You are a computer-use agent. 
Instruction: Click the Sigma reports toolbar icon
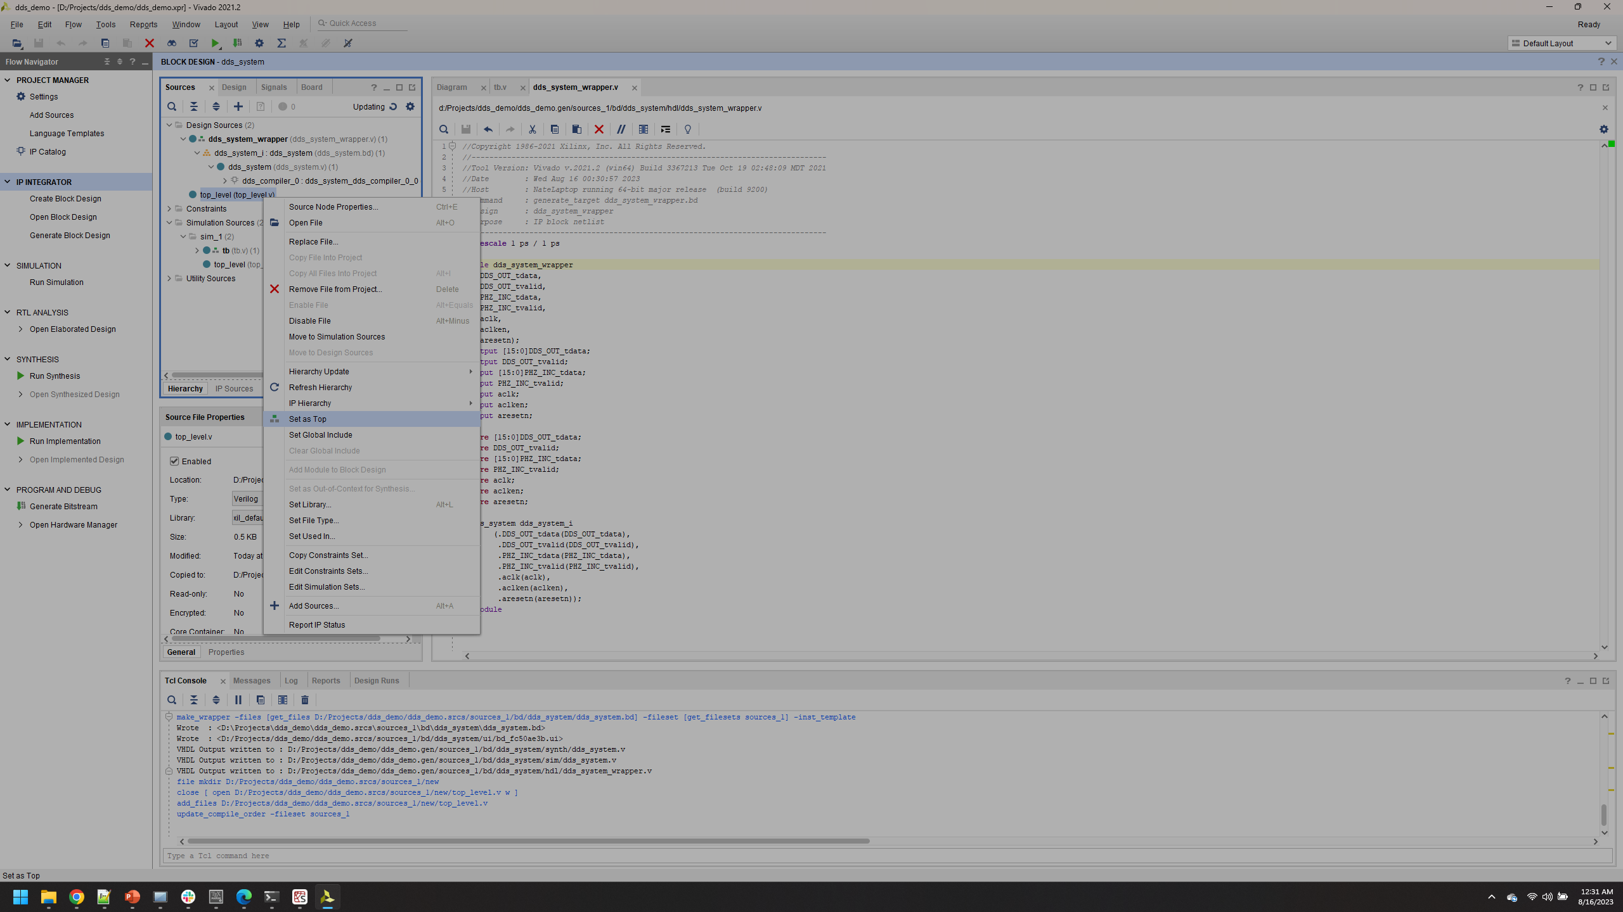tap(281, 43)
